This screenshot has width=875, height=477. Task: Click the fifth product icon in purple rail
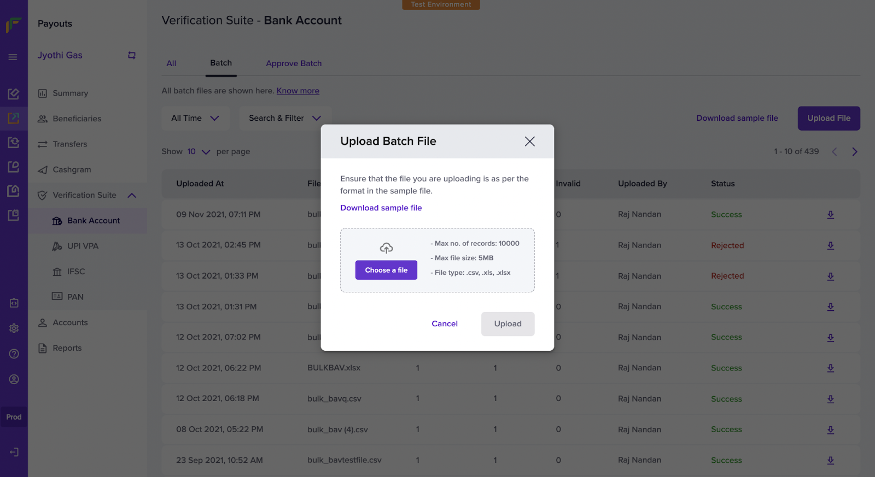pos(14,191)
